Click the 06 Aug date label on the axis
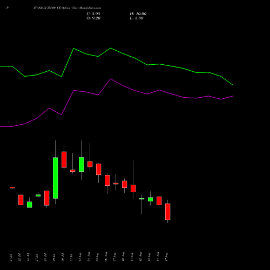270x270 pixels. pos(106,257)
